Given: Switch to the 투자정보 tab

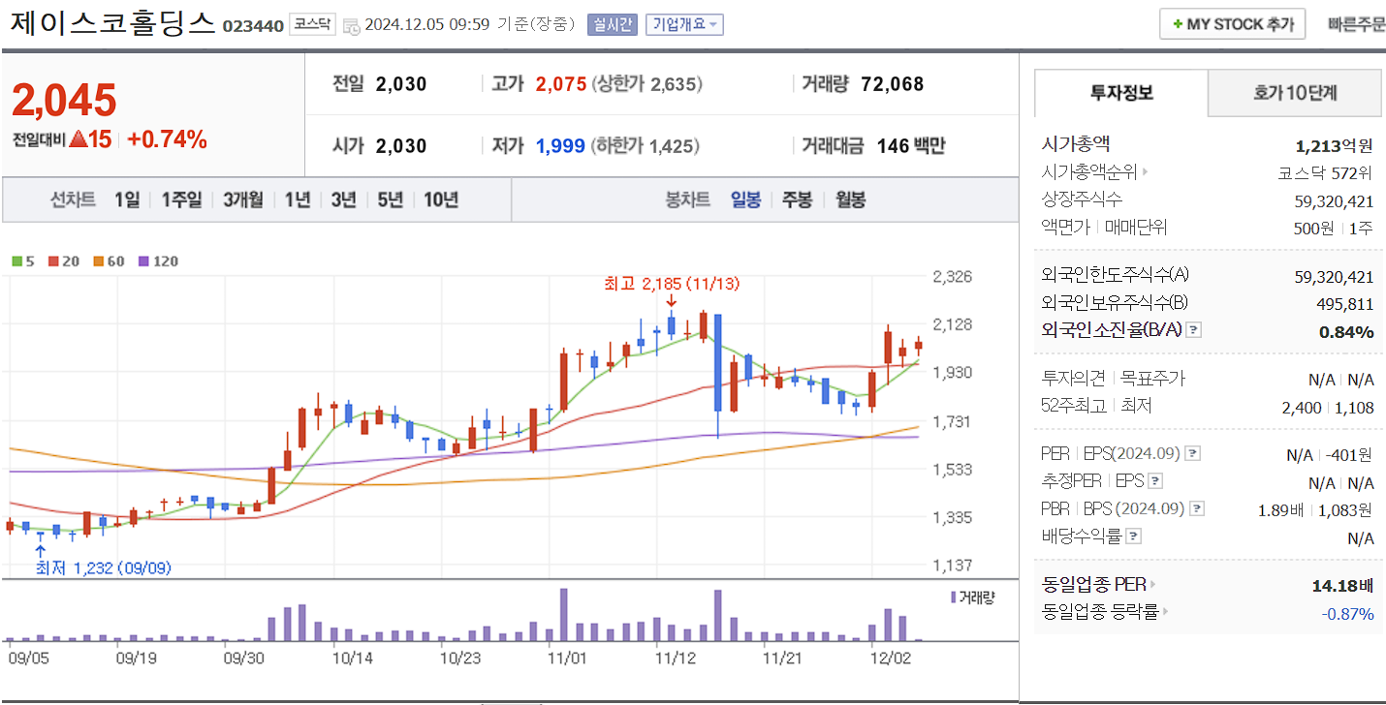Looking at the screenshot, I should click(x=1121, y=93).
